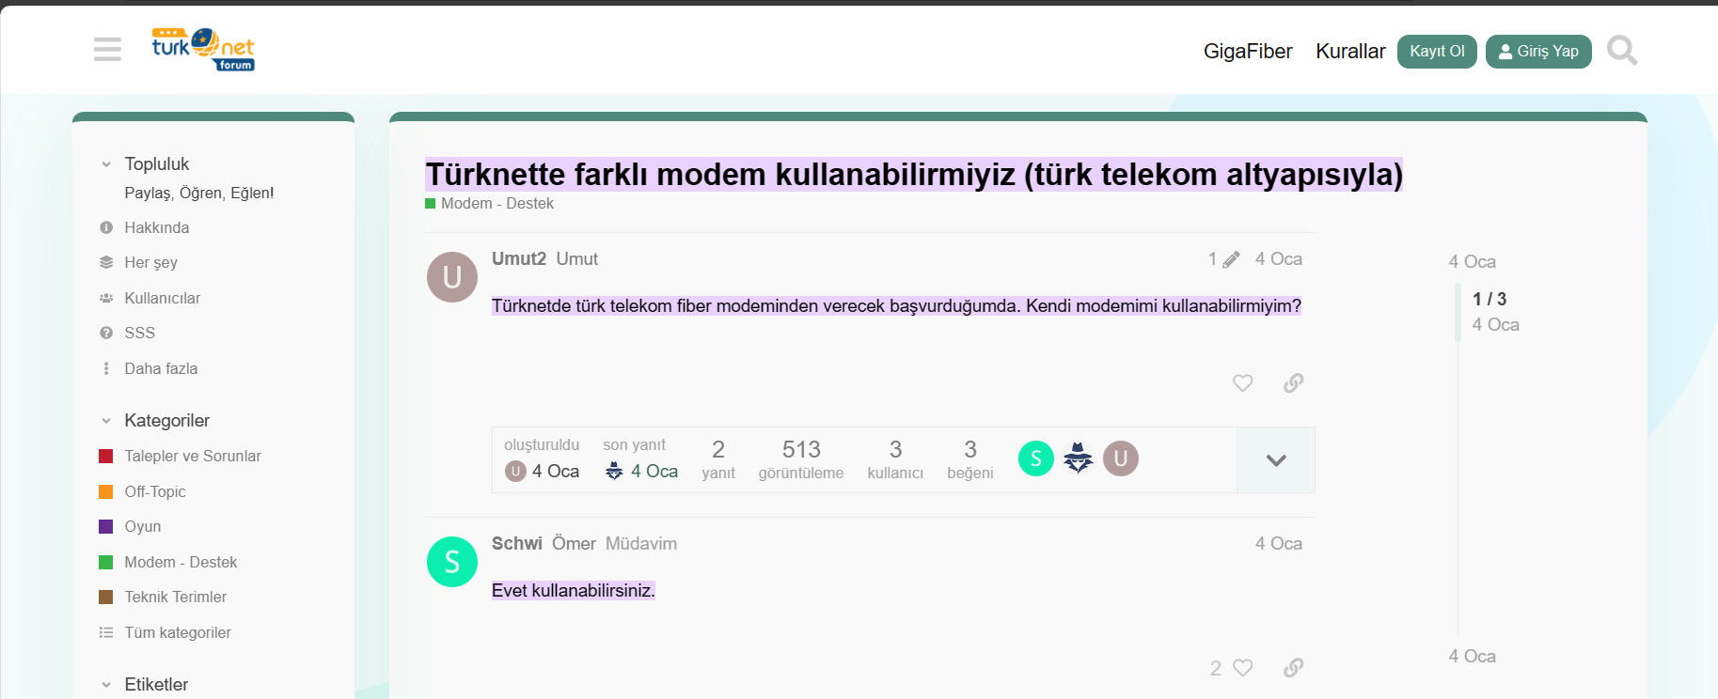Open Teknik Terimler category

(176, 597)
